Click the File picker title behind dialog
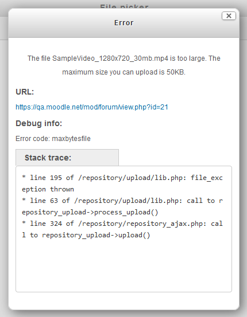This screenshot has width=247, height=317. pos(124,7)
